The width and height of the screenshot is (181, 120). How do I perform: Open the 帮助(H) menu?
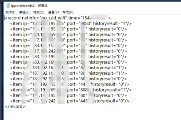68,12
